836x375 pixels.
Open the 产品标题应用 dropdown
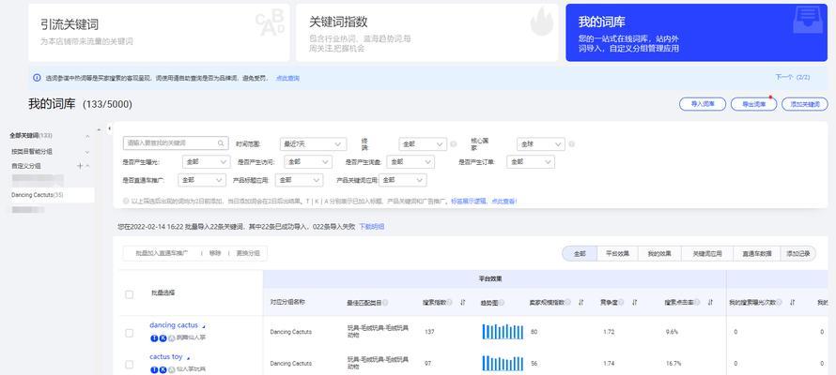pyautogui.click(x=299, y=180)
